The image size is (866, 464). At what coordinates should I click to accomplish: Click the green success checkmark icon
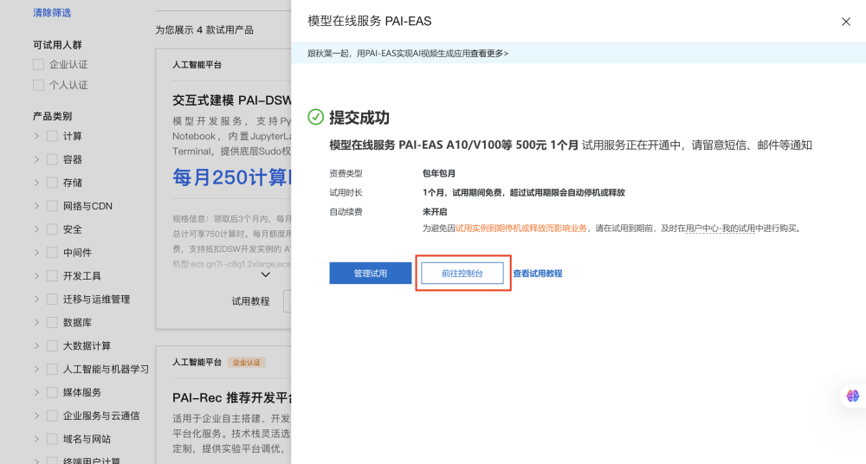[315, 117]
